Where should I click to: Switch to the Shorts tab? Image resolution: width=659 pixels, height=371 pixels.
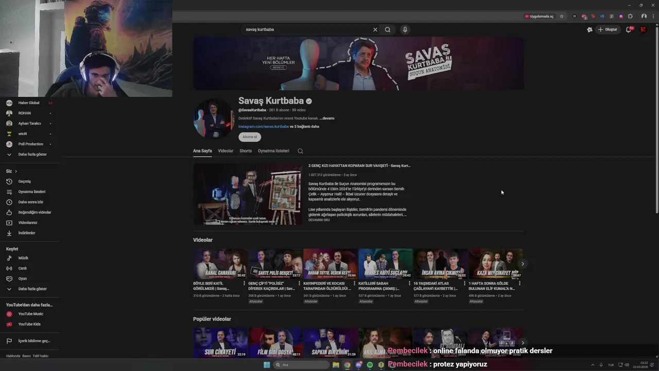[246, 151]
